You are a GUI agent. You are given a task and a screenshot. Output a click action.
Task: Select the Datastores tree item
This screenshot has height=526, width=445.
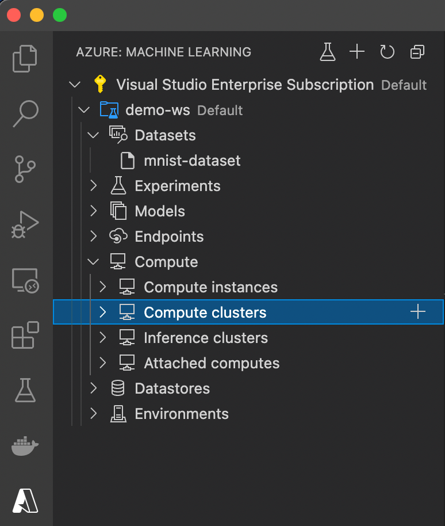248,388
